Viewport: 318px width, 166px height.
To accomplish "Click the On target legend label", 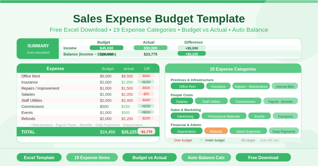I will point(248,140).
